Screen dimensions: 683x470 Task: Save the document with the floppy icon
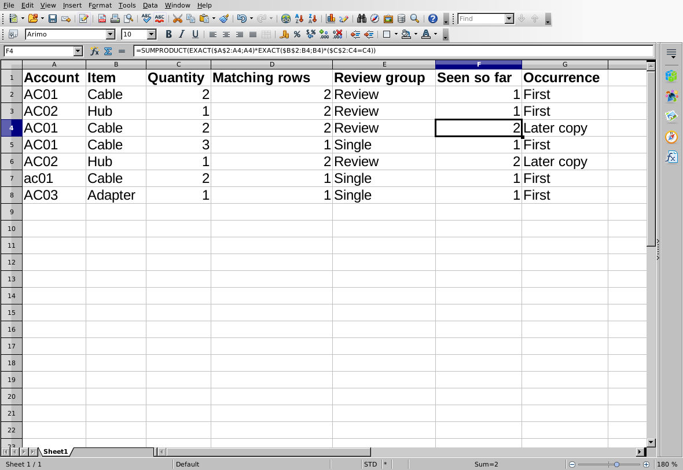53,19
